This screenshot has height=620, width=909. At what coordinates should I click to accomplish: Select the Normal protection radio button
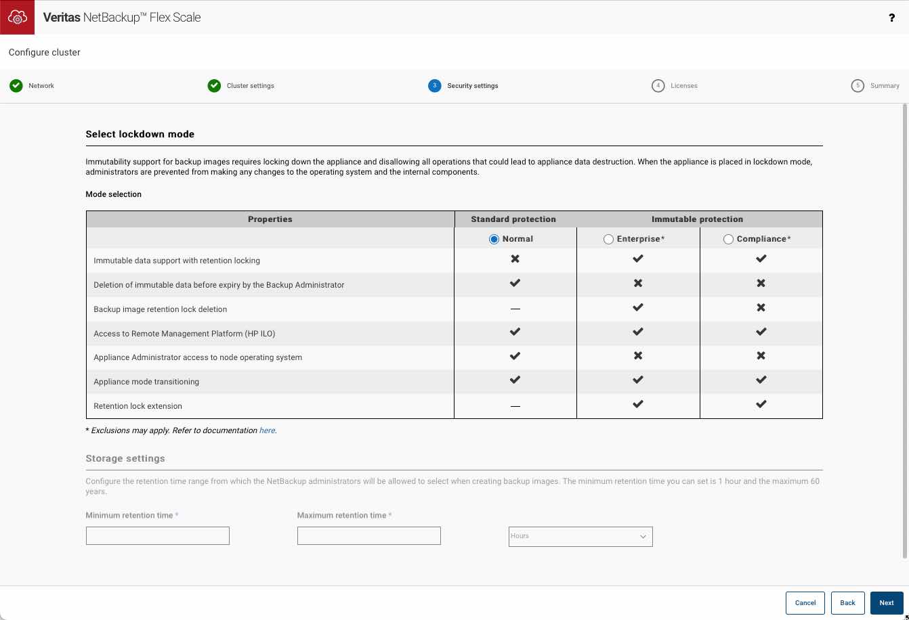(x=494, y=239)
